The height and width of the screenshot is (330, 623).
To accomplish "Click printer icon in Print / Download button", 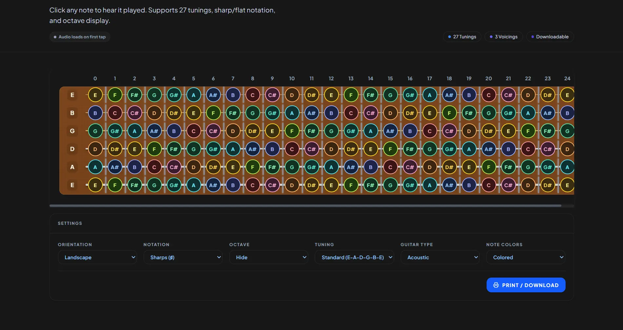I will click(x=496, y=285).
